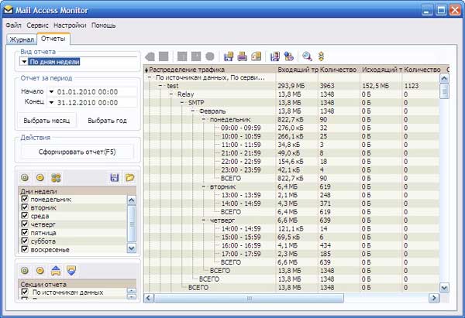Click green circle icon above Секции отчета
The height and width of the screenshot is (318, 465).
pyautogui.click(x=25, y=270)
